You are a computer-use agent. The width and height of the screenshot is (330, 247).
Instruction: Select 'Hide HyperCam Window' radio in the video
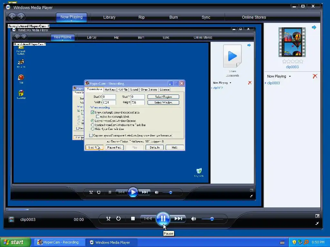point(92,129)
